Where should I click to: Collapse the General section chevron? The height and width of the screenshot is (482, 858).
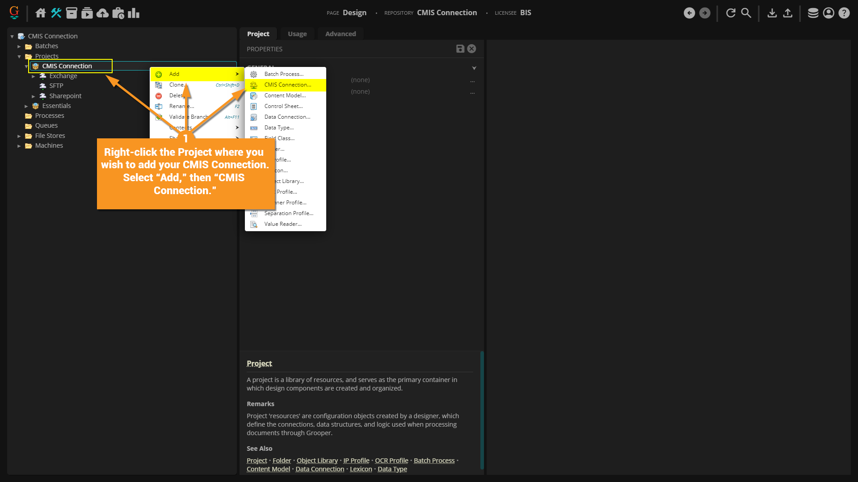coord(474,68)
